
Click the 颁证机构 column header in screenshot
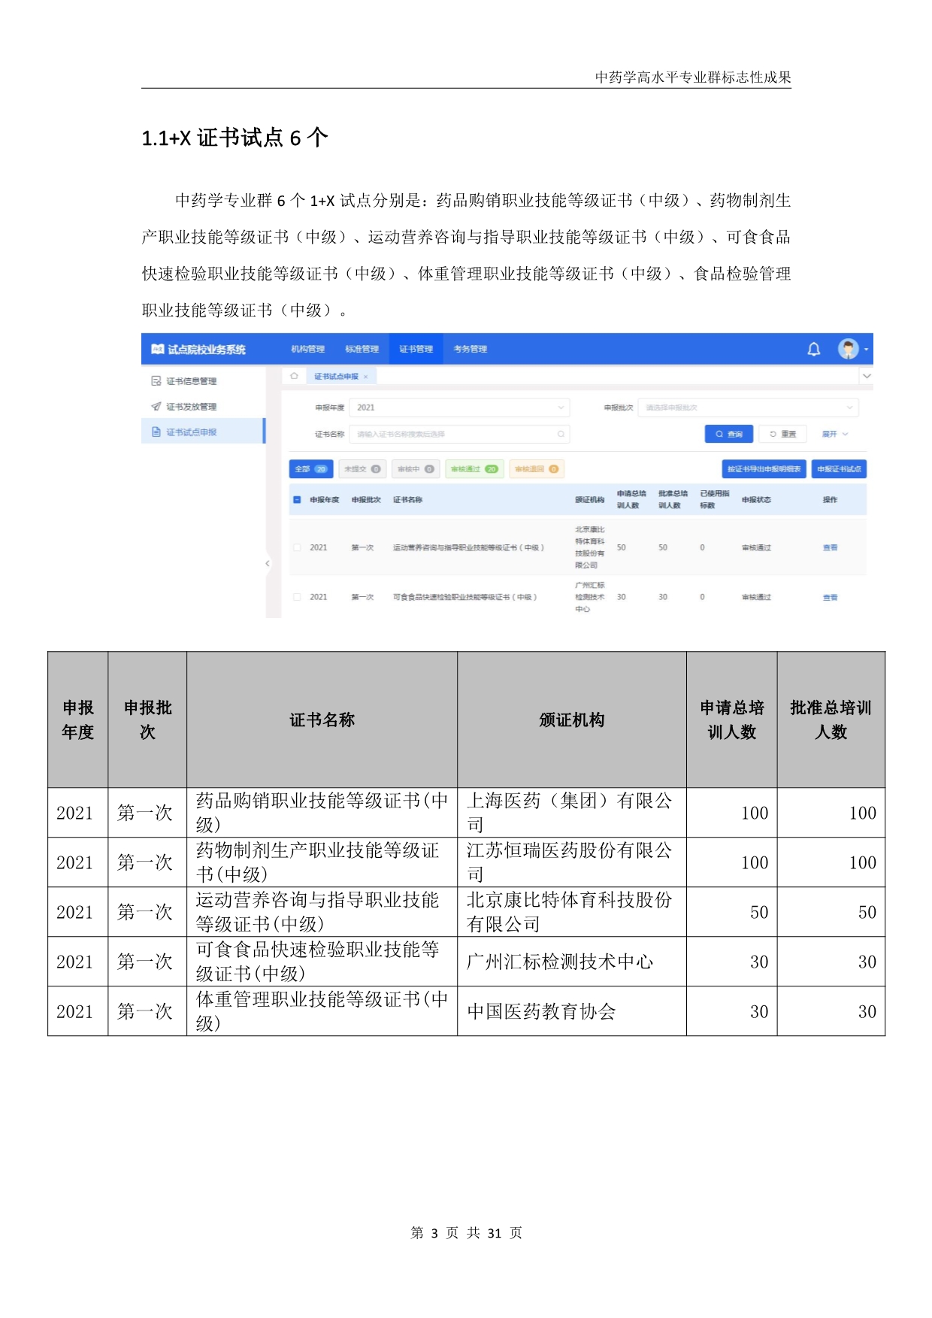coord(590,500)
